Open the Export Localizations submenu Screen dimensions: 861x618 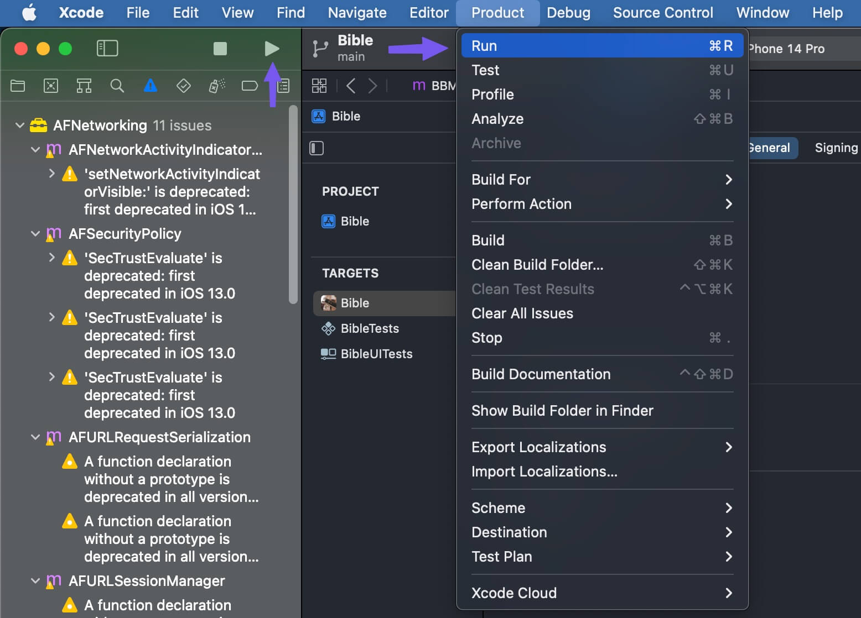click(602, 447)
